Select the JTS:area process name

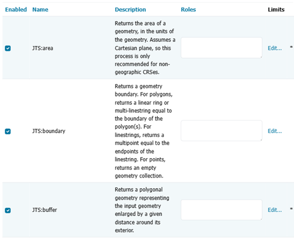tap(43, 48)
